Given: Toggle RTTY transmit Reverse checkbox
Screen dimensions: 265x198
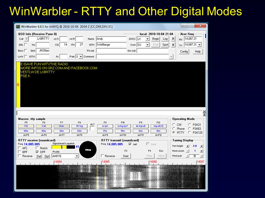Looking at the screenshot, I should click(102, 156).
